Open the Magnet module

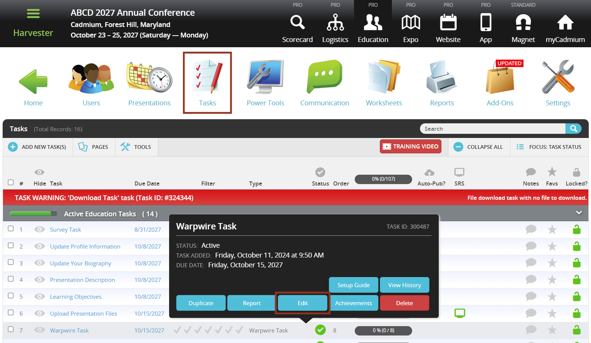pos(523,28)
